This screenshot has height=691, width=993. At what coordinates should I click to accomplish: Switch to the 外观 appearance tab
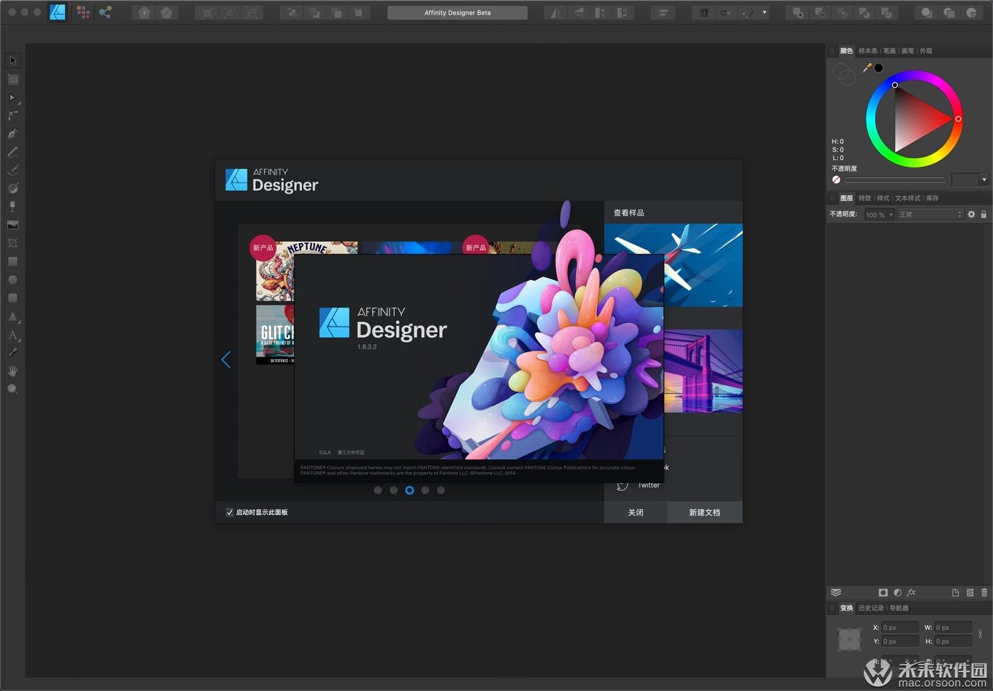click(926, 50)
